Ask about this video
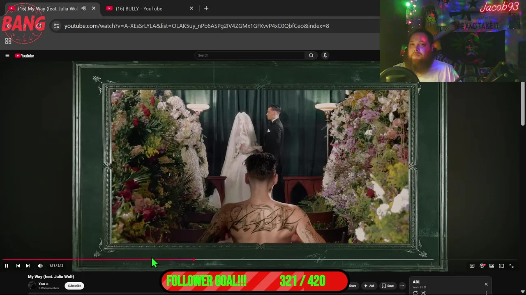Image resolution: width=526 pixels, height=295 pixels. 369,286
